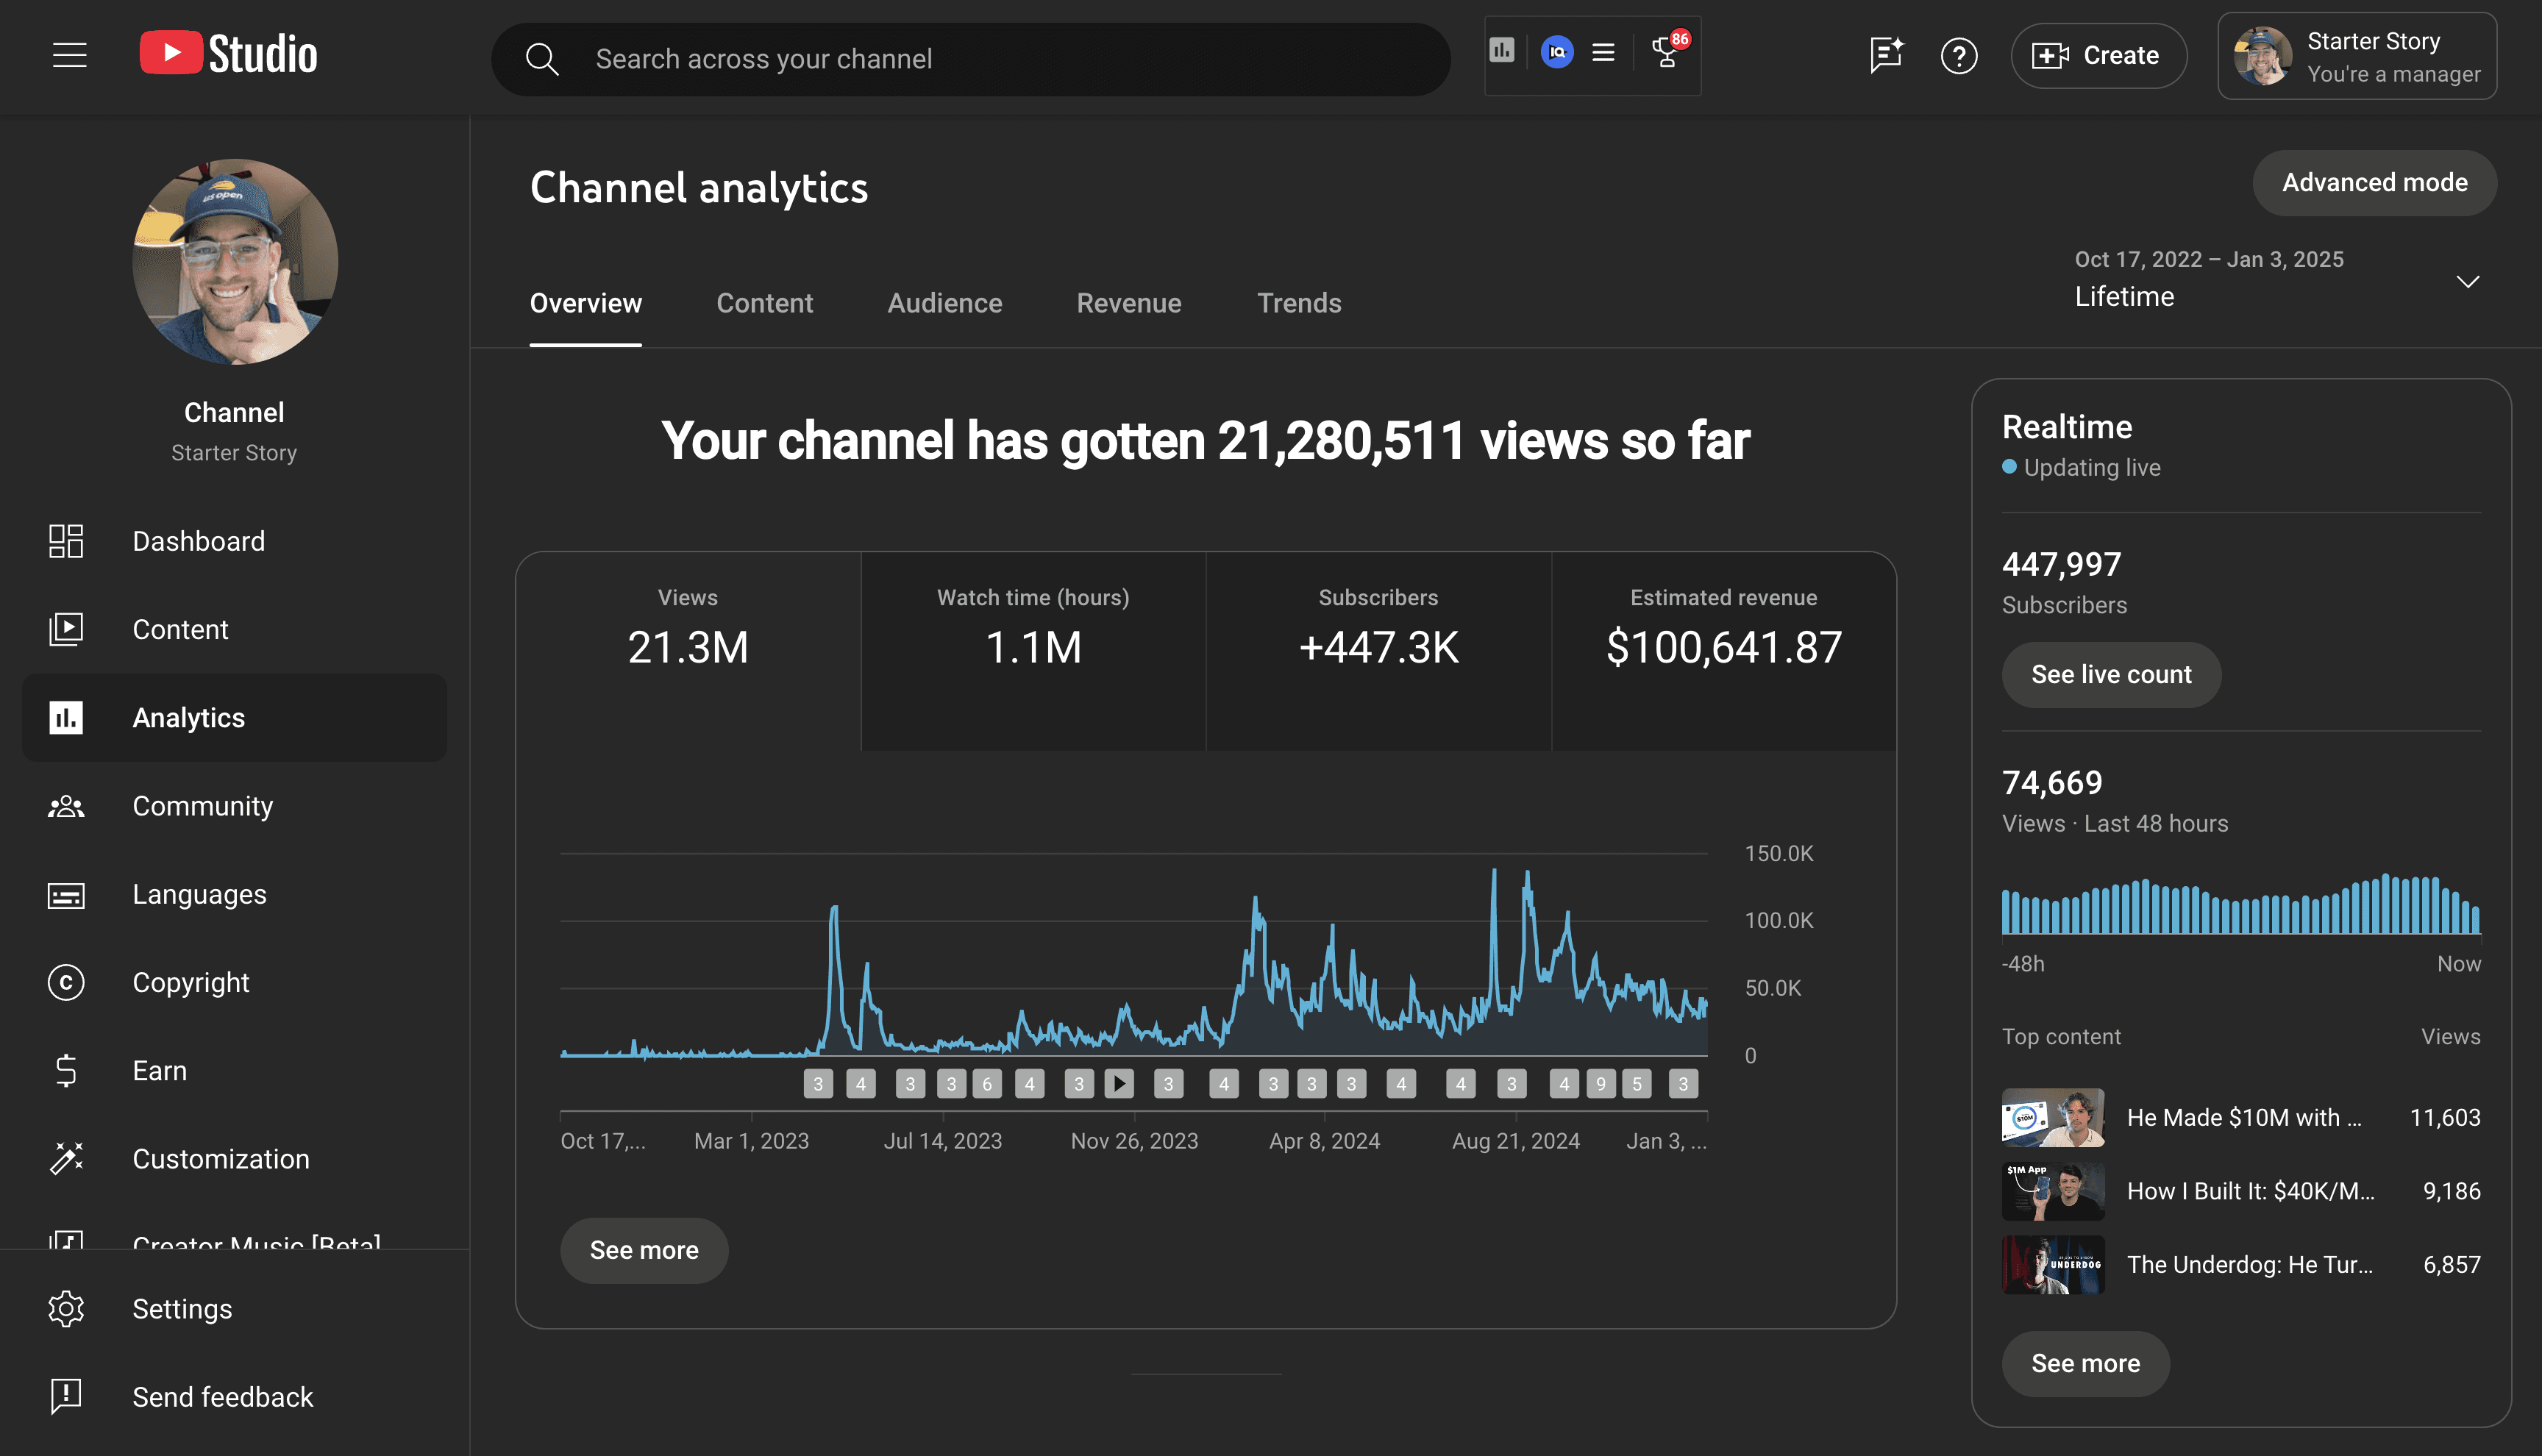This screenshot has height=1456, width=2542.
Task: Click the "Channel analytics" page heading
Action: [x=699, y=188]
